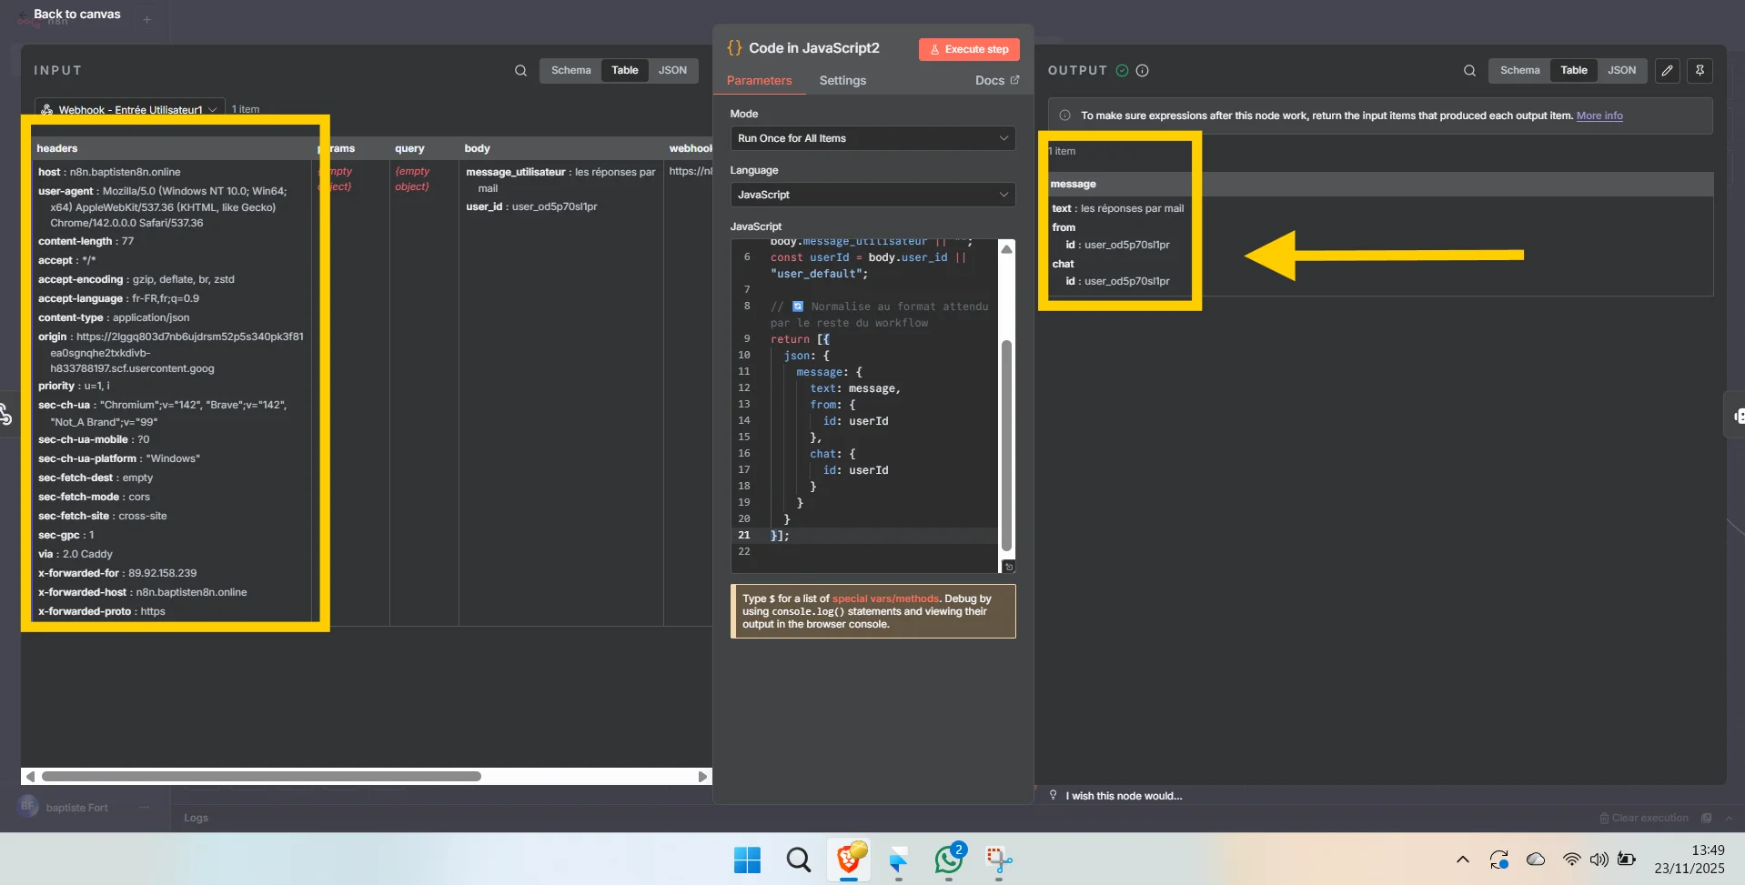Open WhatsApp from the taskbar
The image size is (1745, 885).
coord(949,860)
